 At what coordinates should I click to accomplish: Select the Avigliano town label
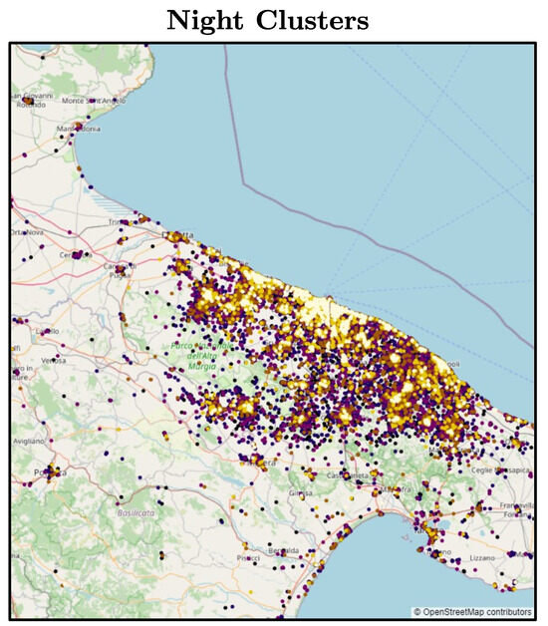(x=29, y=442)
